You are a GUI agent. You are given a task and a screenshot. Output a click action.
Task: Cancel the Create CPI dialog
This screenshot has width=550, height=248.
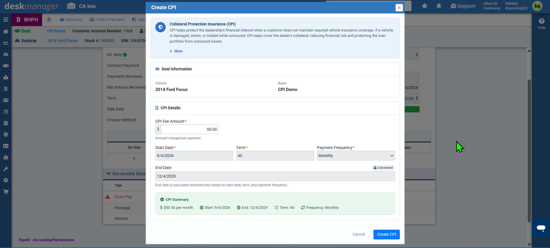(x=359, y=234)
